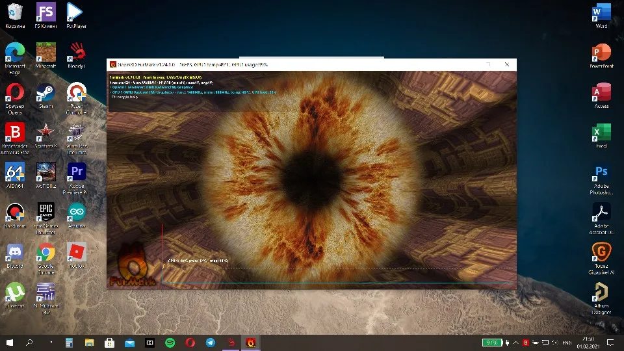Open taskbar search magnifier
Image resolution: width=624 pixels, height=351 pixels.
pyautogui.click(x=29, y=343)
